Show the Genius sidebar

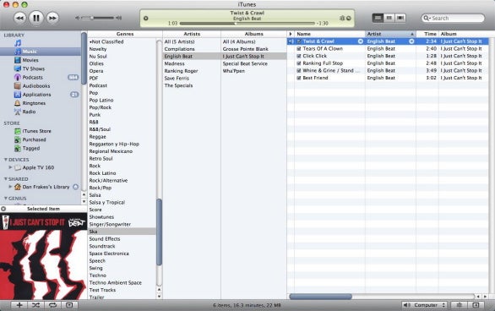click(x=476, y=305)
